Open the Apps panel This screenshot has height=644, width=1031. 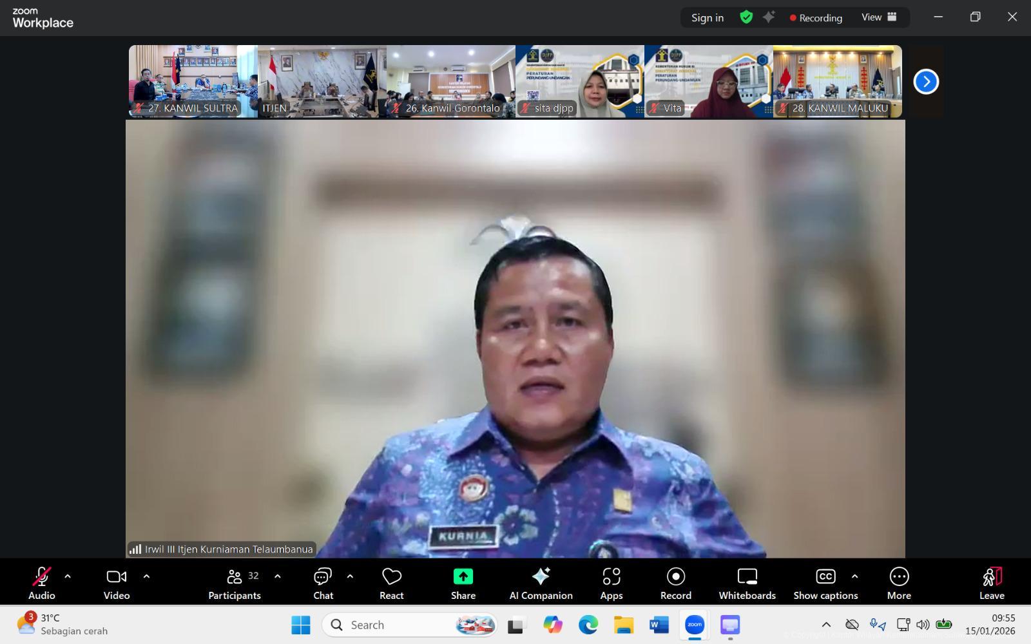[x=611, y=583]
